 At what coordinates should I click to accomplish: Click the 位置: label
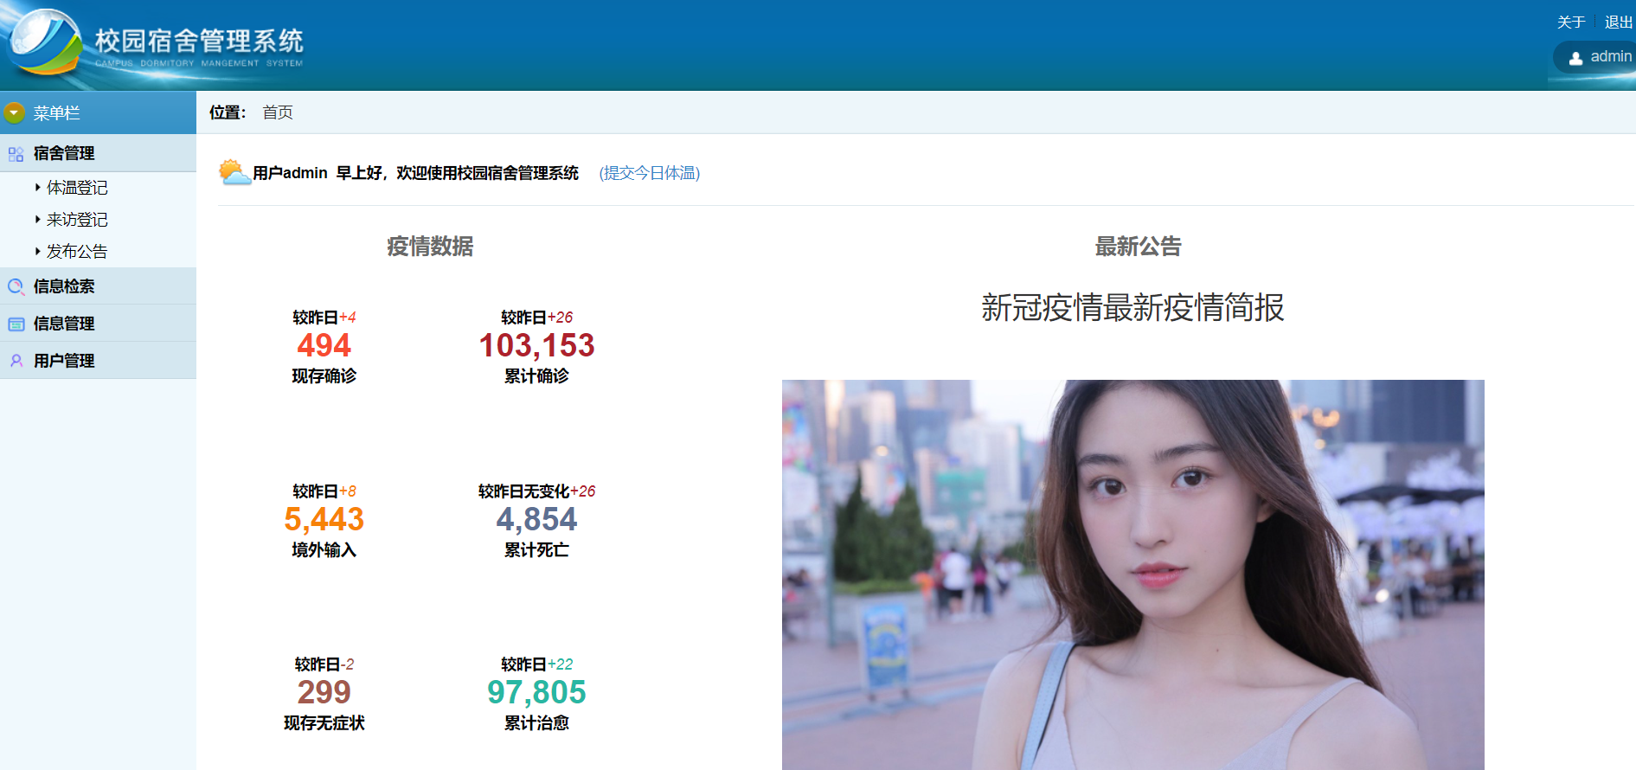[228, 112]
